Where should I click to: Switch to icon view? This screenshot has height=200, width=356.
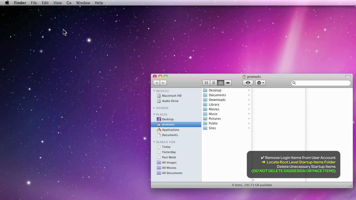[x=206, y=83]
